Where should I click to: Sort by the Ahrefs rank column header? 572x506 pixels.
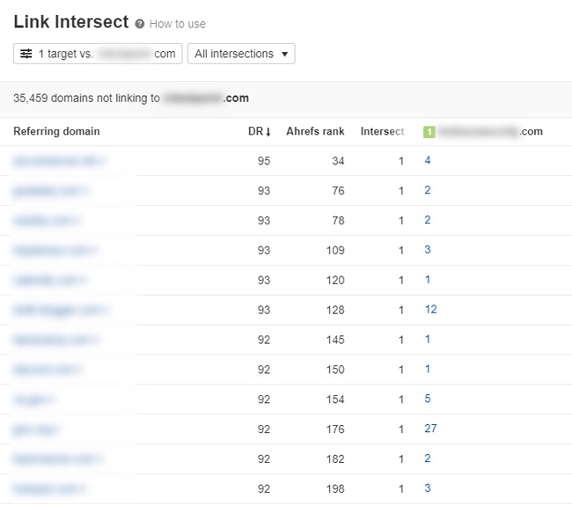pos(315,132)
